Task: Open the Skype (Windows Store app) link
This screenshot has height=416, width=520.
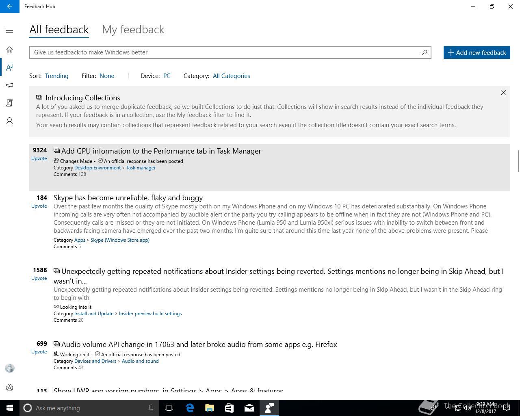Action: 120,240
